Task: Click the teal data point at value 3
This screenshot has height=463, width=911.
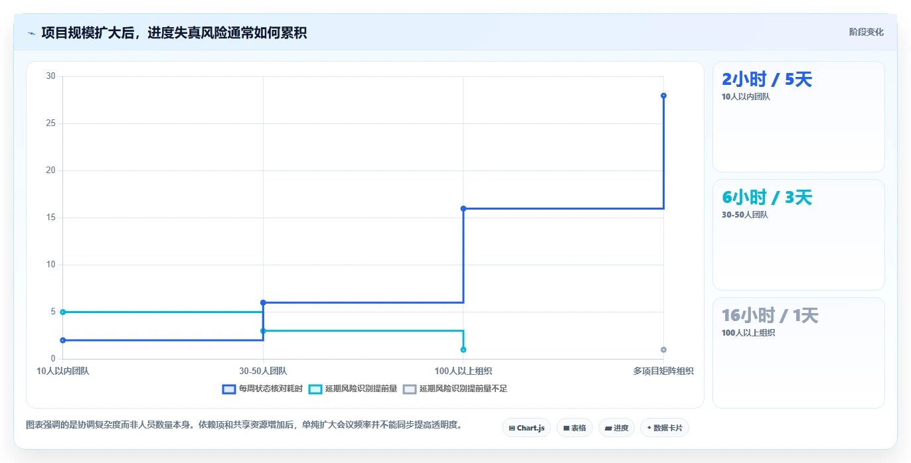Action: [x=263, y=330]
